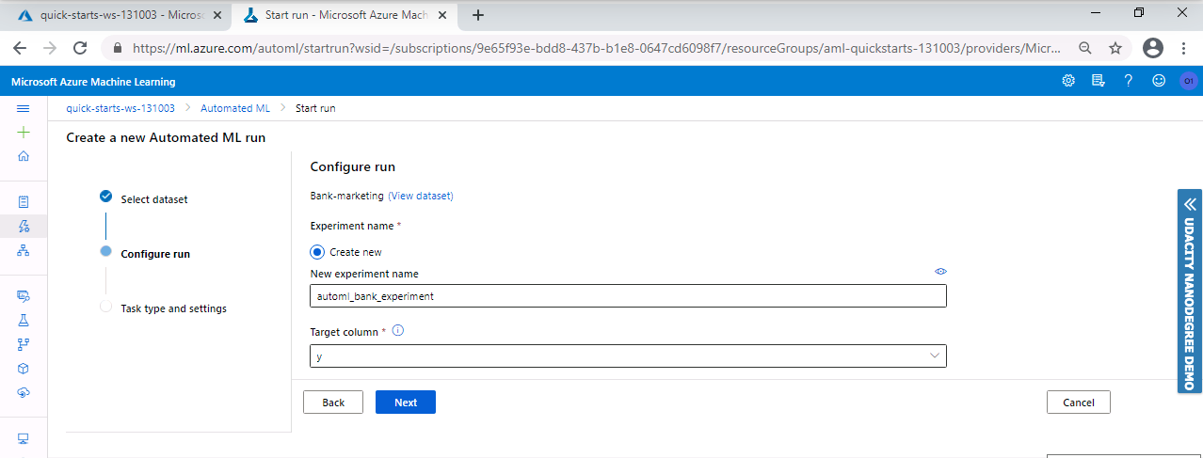
Task: Go to Home in the sidebar
Action: [x=24, y=156]
